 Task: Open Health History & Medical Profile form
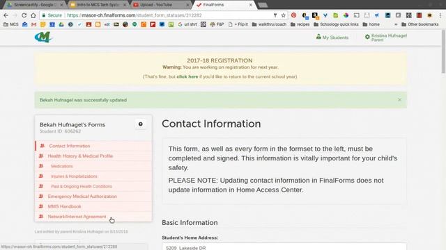pyautogui.click(x=93, y=156)
